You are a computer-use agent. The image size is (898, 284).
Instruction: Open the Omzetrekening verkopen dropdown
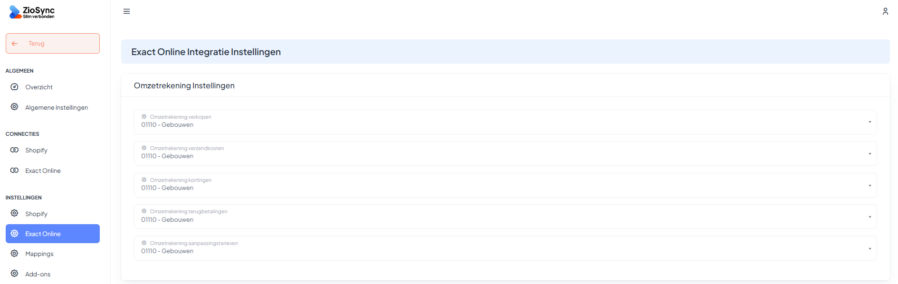(505, 122)
